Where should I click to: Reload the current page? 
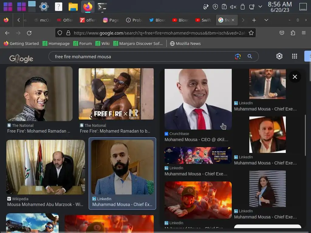pos(29,33)
